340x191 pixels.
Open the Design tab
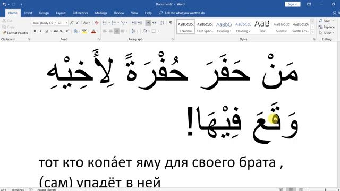coord(44,13)
